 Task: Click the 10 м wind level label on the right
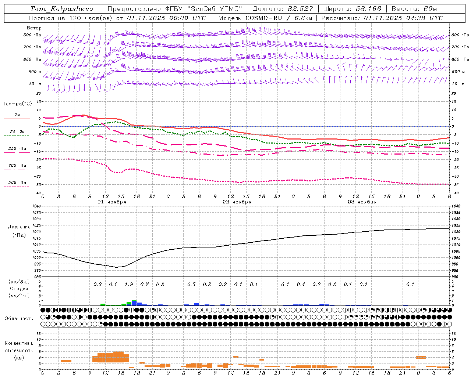tap(458, 84)
